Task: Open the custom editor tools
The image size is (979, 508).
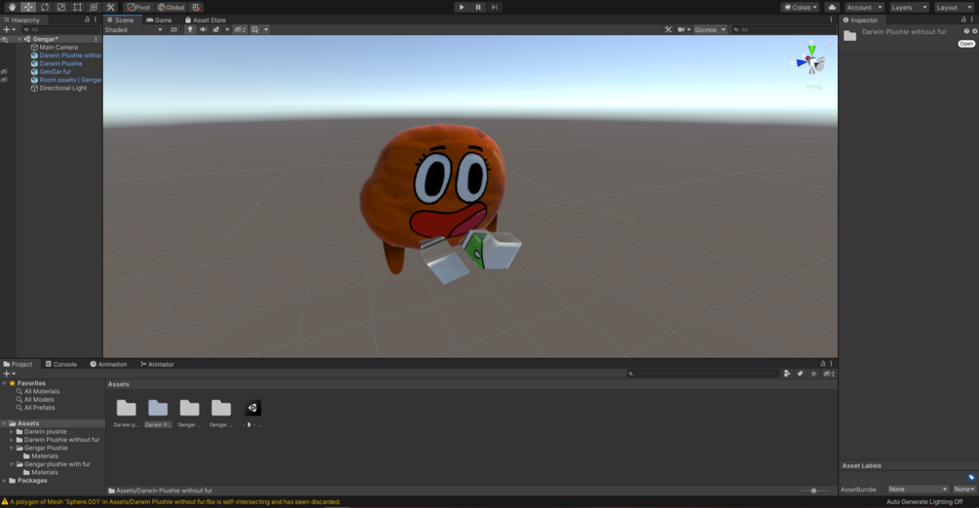Action: [110, 7]
